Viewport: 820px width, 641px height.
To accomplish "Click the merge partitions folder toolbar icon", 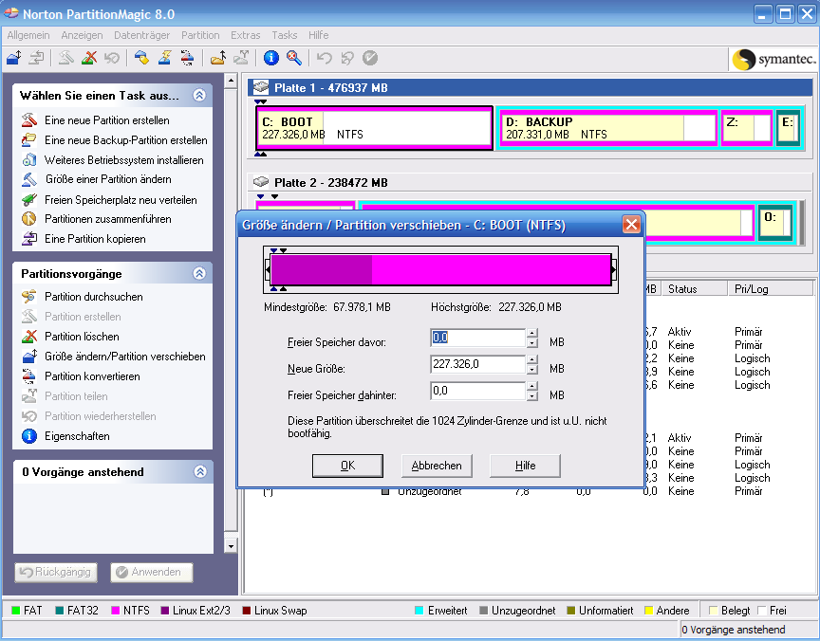I will [x=218, y=58].
